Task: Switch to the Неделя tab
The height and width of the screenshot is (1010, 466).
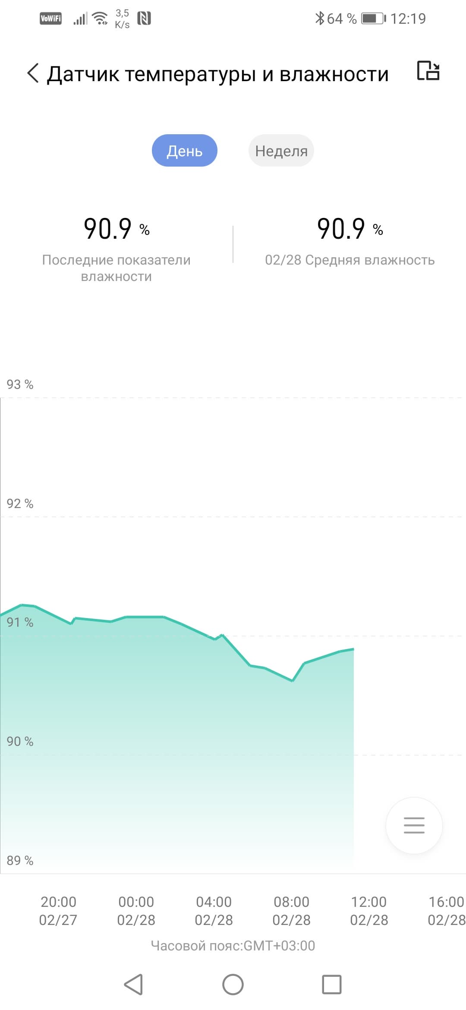Action: pos(281,151)
